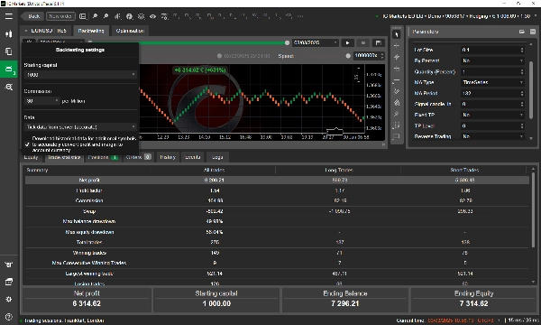Open Reverse Trading parameter dropdown
The image size is (541, 325).
492,136
